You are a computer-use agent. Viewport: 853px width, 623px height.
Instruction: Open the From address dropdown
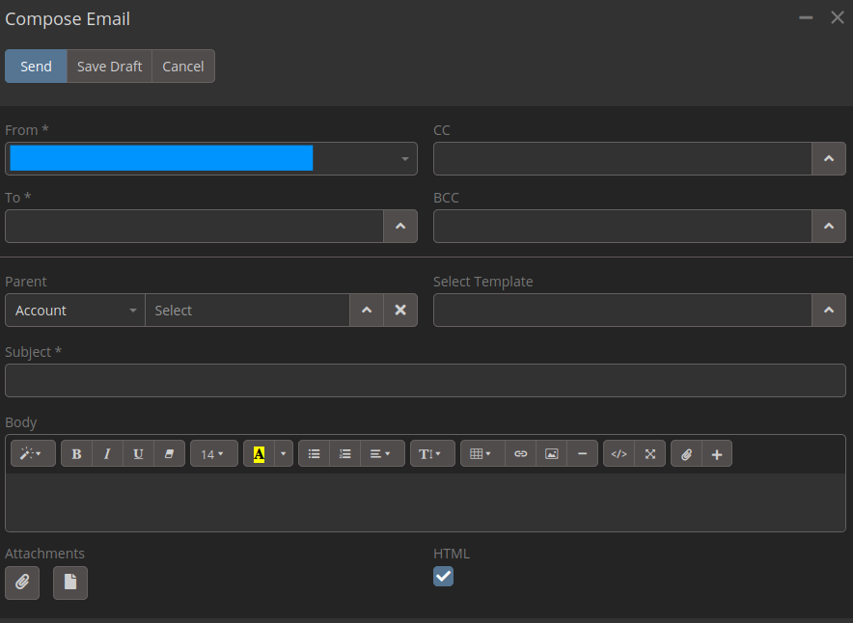[210, 158]
